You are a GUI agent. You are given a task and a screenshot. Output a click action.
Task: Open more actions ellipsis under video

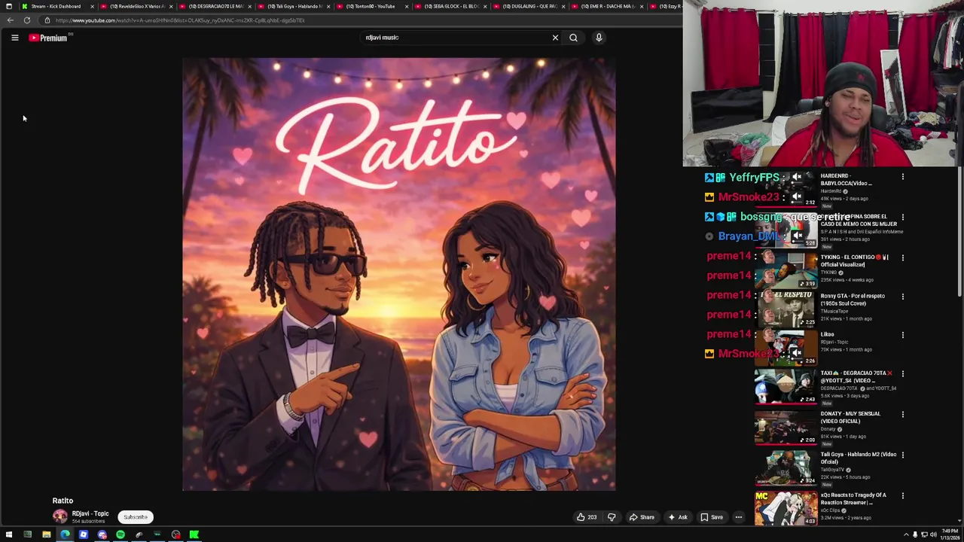click(x=739, y=517)
